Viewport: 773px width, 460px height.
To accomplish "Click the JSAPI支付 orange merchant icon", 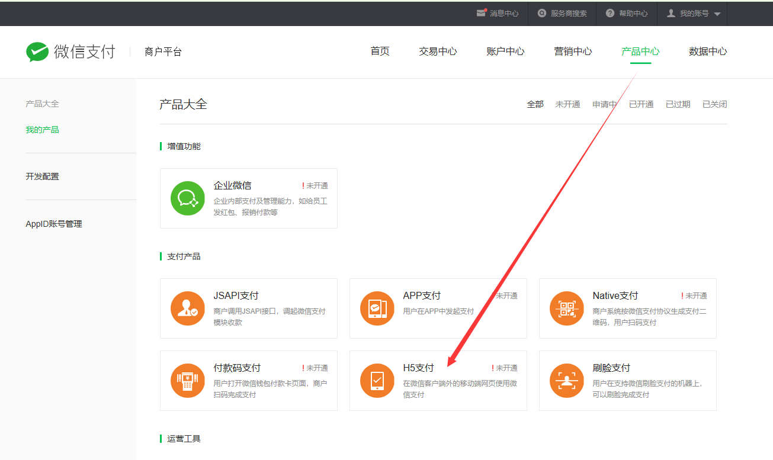I will pyautogui.click(x=188, y=308).
